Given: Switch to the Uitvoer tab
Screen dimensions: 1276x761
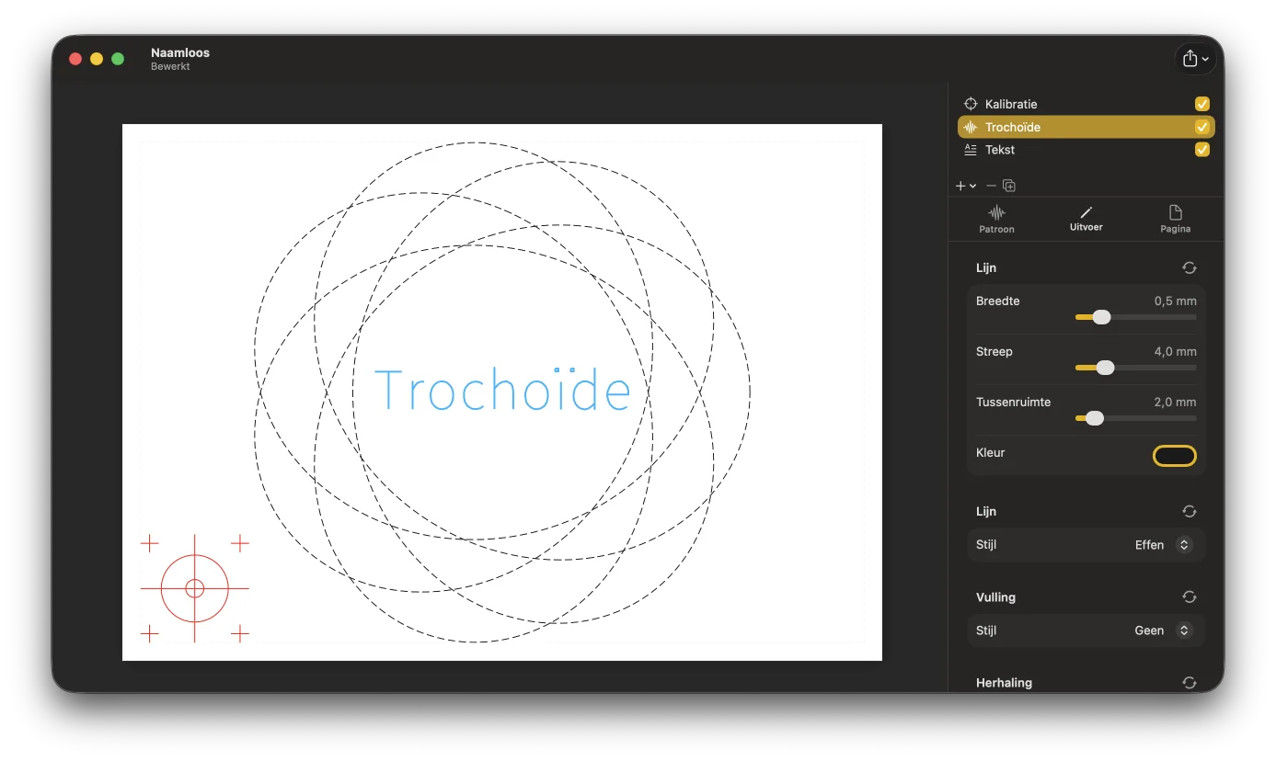Looking at the screenshot, I should coord(1086,220).
